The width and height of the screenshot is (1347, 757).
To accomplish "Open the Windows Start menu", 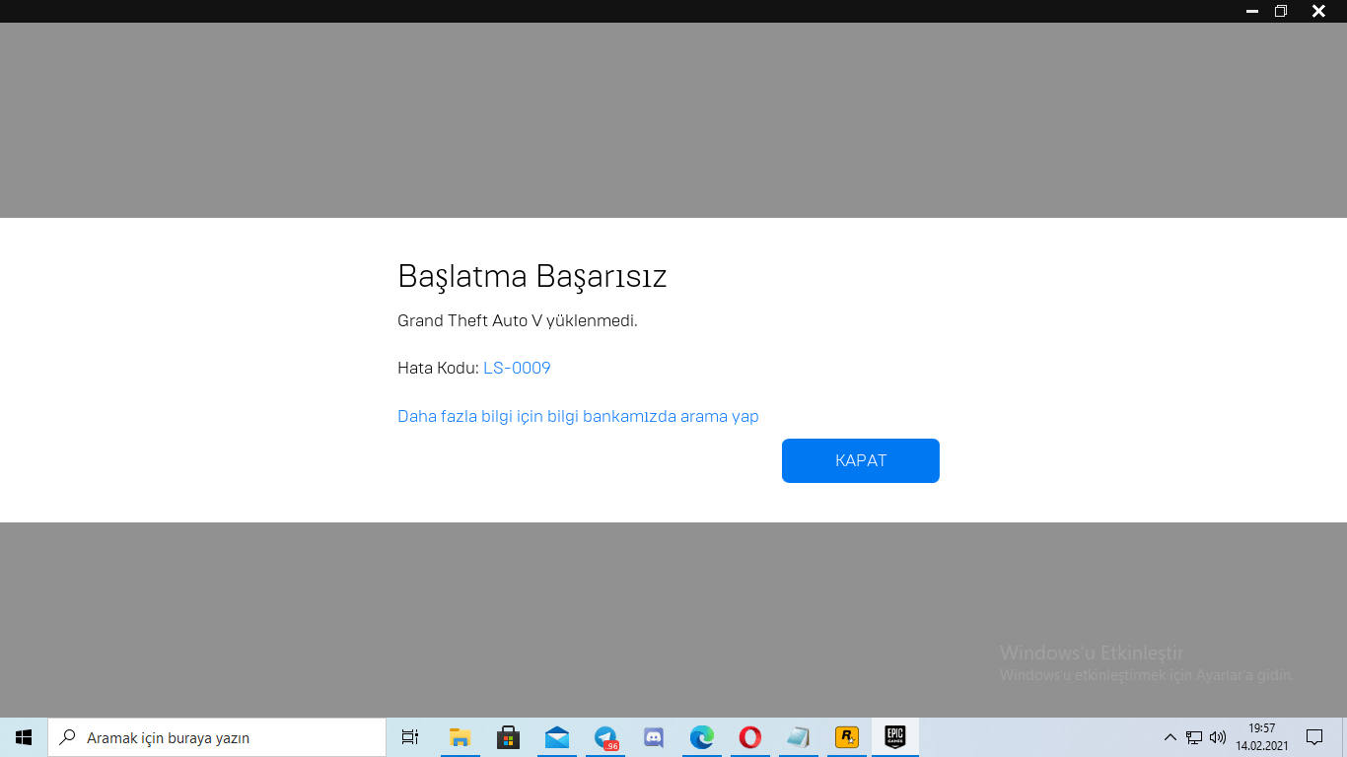I will [x=24, y=737].
